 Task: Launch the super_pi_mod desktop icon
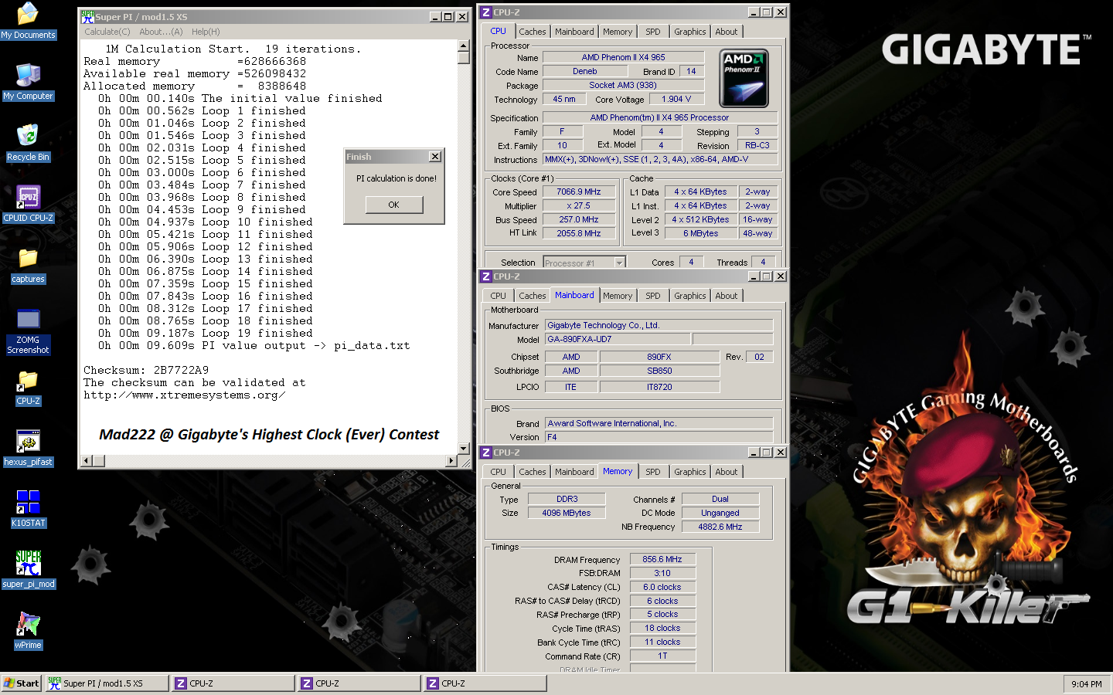click(x=28, y=570)
